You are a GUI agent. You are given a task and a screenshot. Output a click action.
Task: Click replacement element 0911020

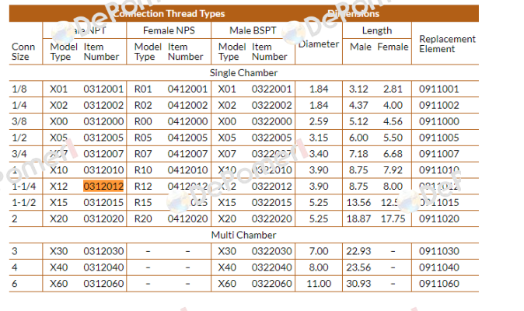click(x=439, y=218)
